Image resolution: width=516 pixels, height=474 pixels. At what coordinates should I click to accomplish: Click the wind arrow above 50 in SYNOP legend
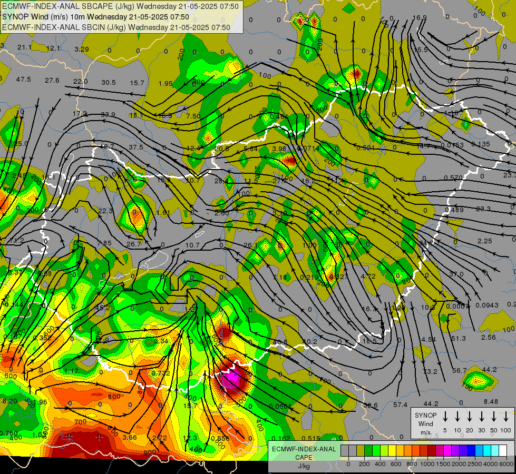tap(494, 417)
